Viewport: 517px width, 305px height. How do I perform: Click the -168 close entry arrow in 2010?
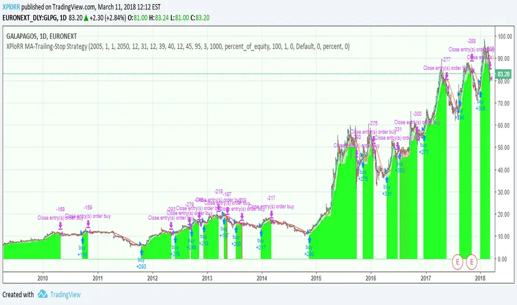click(x=60, y=226)
